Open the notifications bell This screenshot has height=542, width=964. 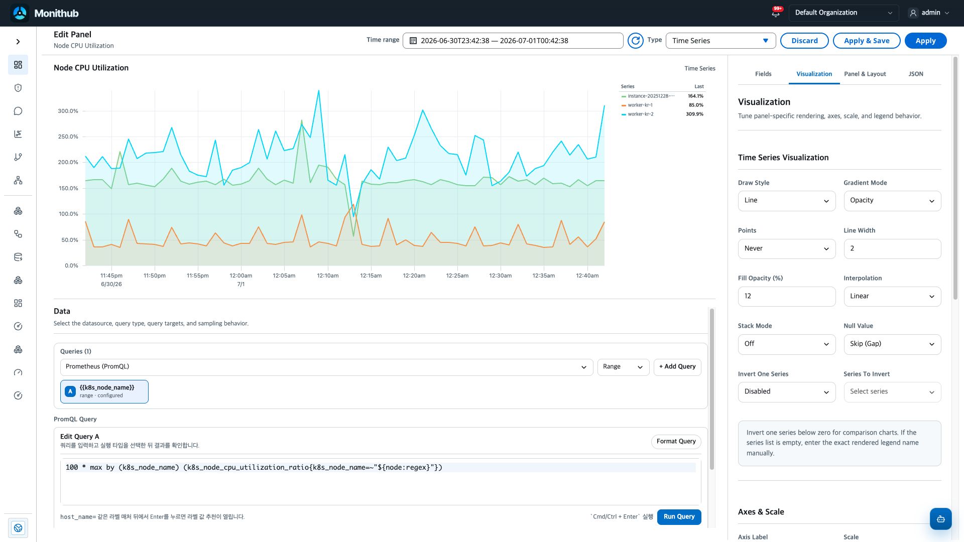tap(776, 13)
